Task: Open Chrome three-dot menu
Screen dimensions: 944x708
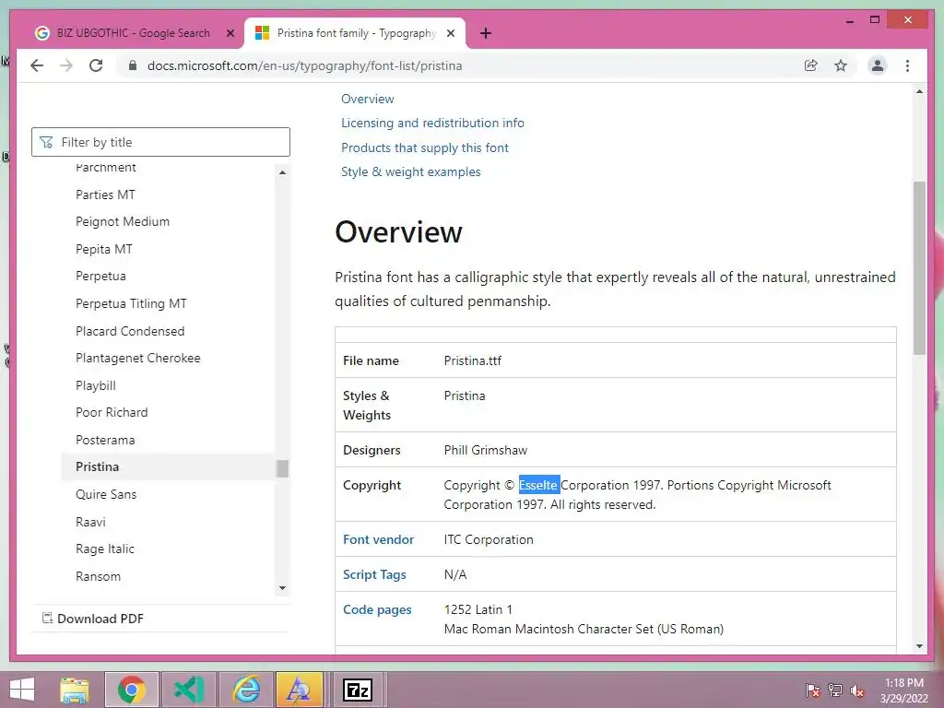Action: [907, 65]
